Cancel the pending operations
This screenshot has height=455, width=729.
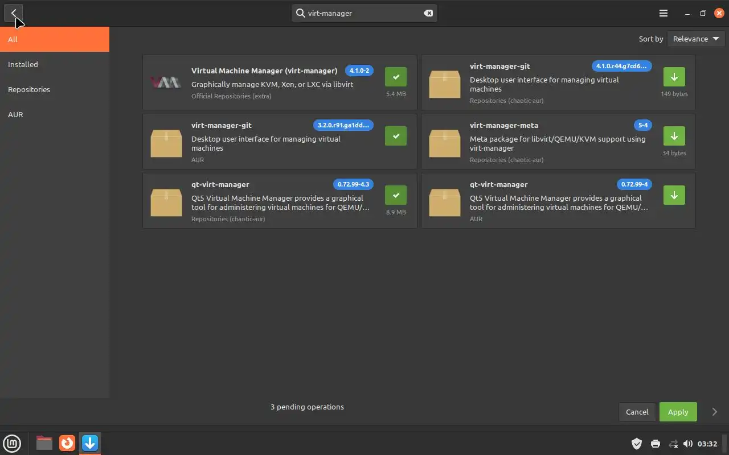click(637, 412)
